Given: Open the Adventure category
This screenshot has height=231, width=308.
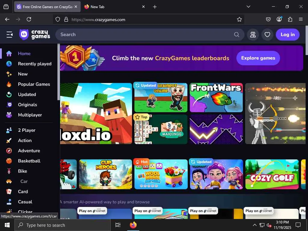Looking at the screenshot, I should coord(29,151).
